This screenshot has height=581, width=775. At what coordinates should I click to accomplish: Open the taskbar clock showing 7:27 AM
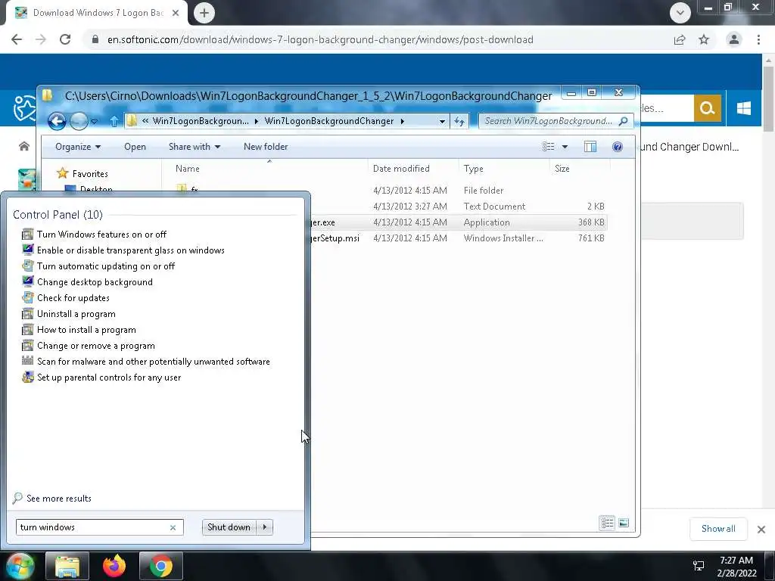[x=736, y=567]
